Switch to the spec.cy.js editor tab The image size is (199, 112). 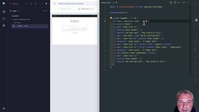pyautogui.click(x=106, y=2)
